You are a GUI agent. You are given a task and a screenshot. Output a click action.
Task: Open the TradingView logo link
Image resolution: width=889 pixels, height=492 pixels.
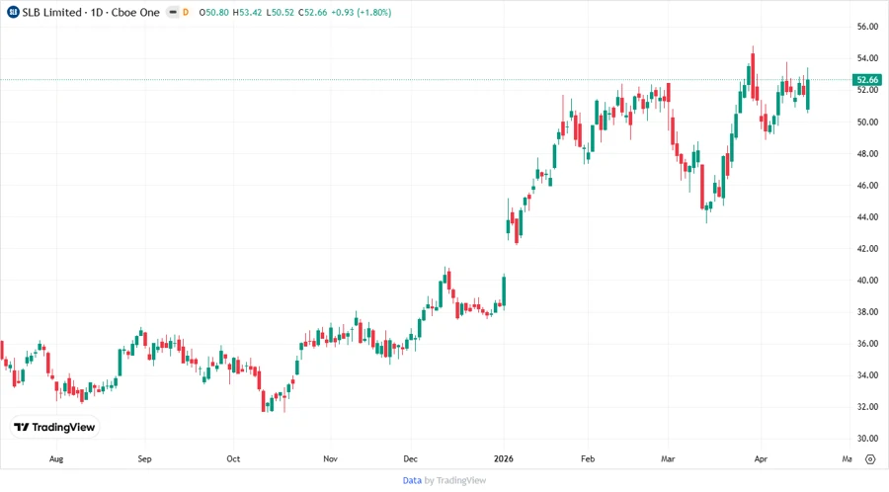(54, 428)
